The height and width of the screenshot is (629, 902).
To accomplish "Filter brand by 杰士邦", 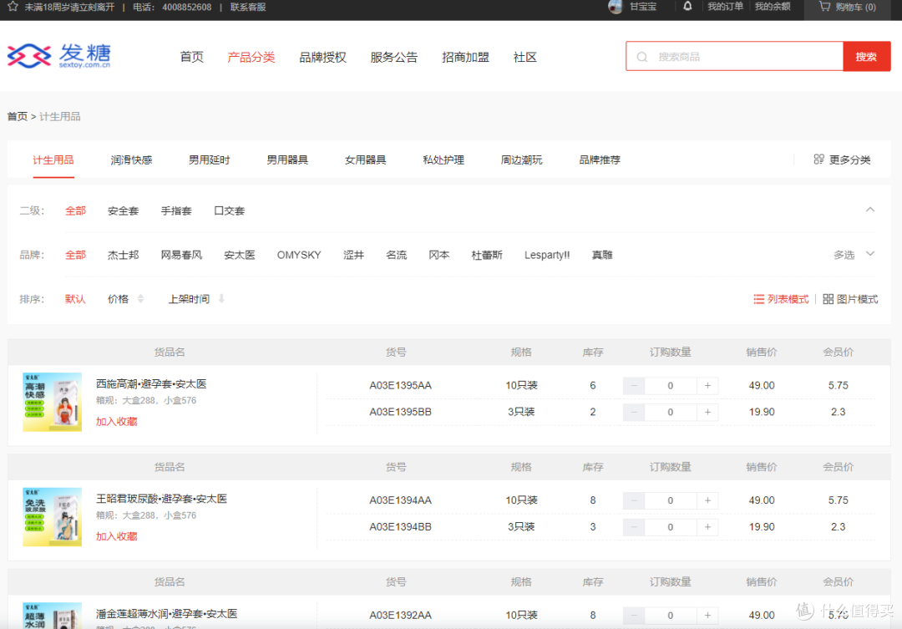I will coord(123,255).
